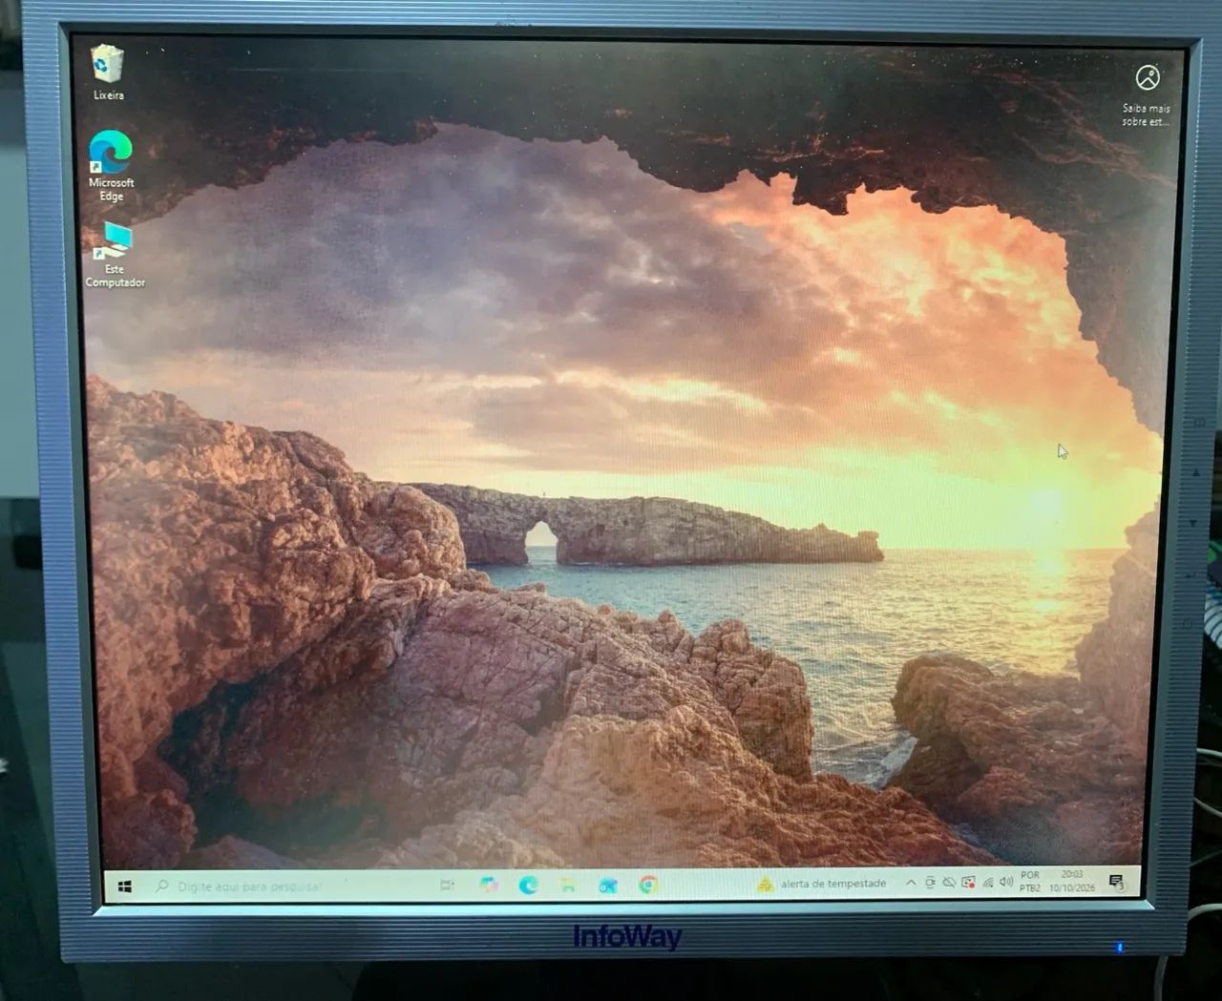Open the Wi-Fi network tray icon
Screen dimensions: 1222x1001
click(x=987, y=883)
